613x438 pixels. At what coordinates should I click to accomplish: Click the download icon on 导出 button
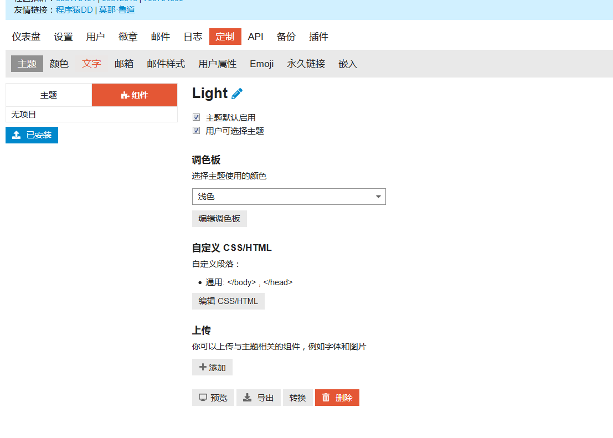[248, 398]
